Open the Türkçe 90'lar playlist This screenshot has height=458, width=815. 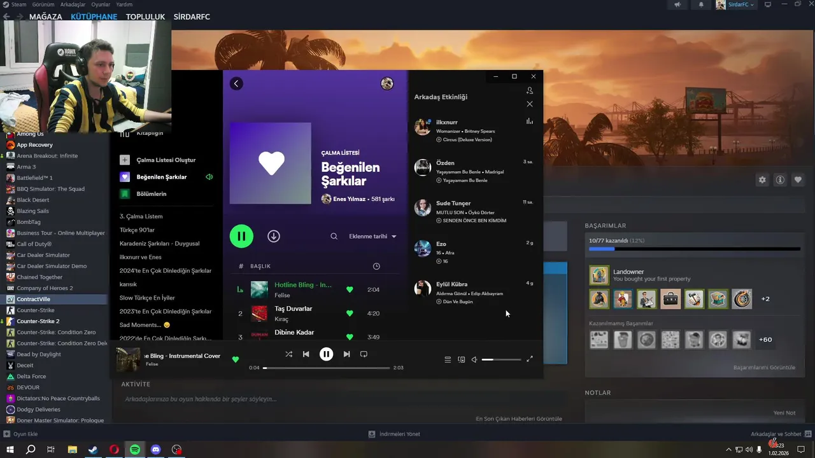[x=137, y=230]
